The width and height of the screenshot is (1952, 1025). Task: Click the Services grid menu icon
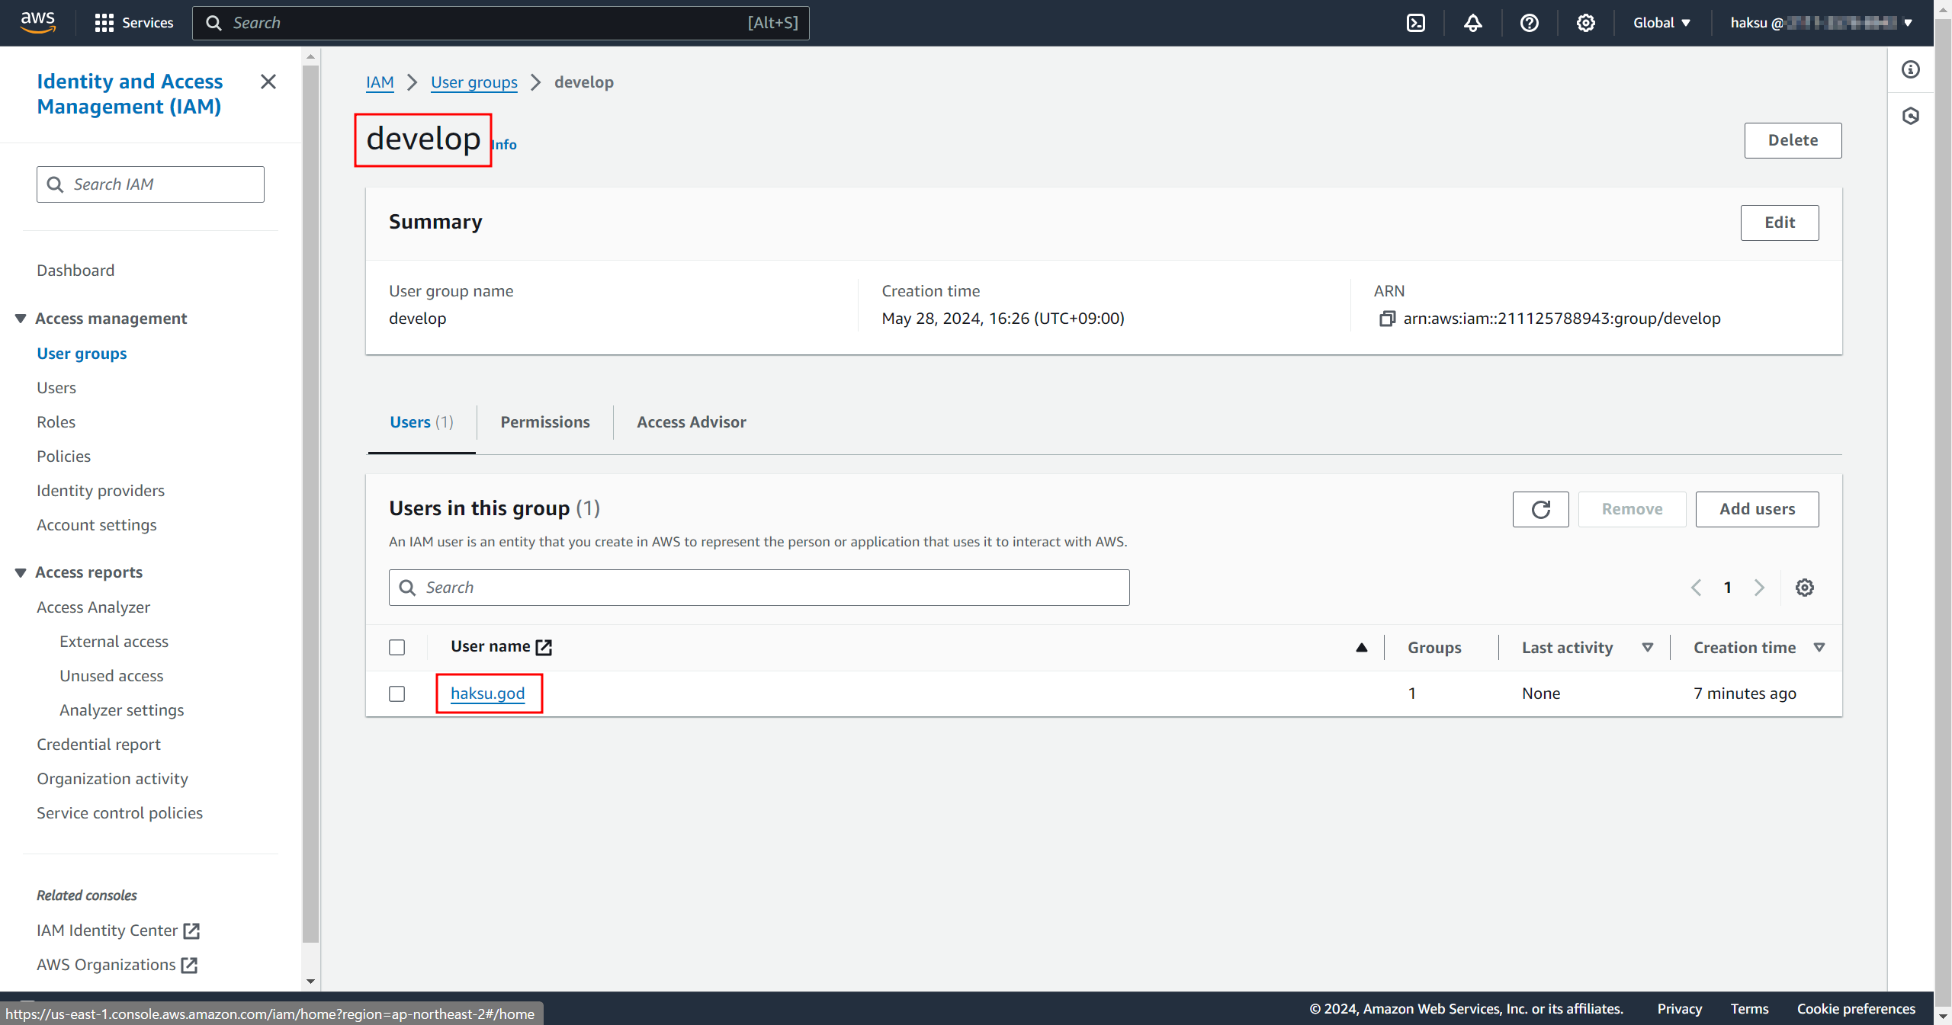104,23
